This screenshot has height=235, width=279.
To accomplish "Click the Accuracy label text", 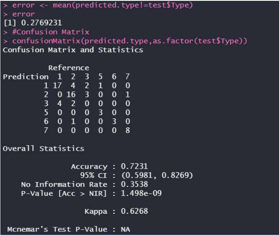I will point(89,167).
